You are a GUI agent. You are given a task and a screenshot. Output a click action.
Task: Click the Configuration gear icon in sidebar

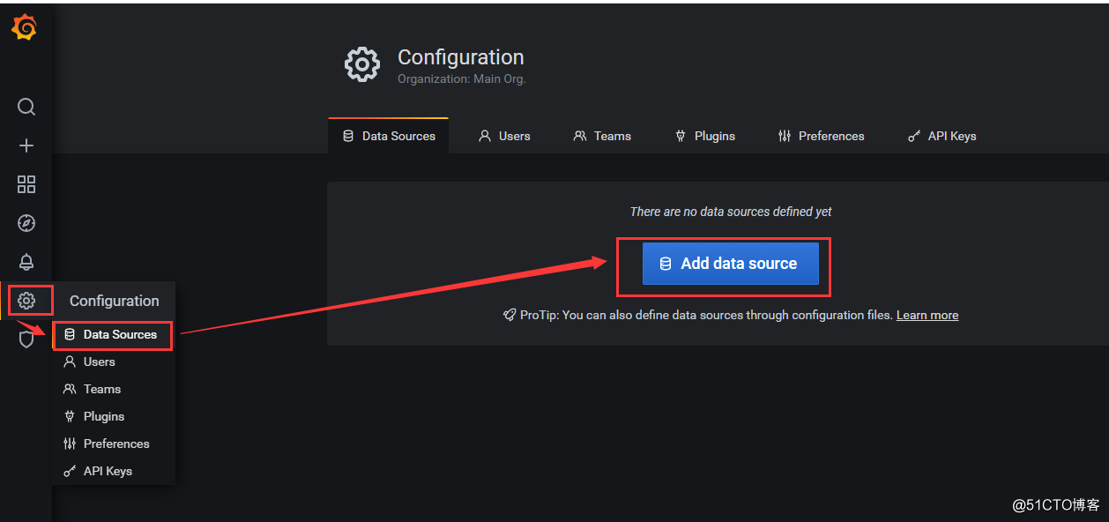click(26, 301)
